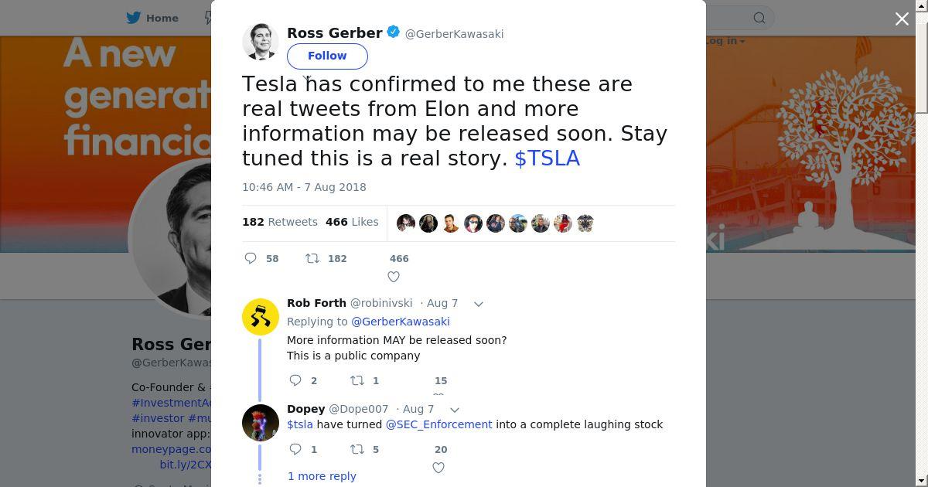Retweet Ross Gerber's main tweet
928x487 pixels.
click(x=312, y=258)
